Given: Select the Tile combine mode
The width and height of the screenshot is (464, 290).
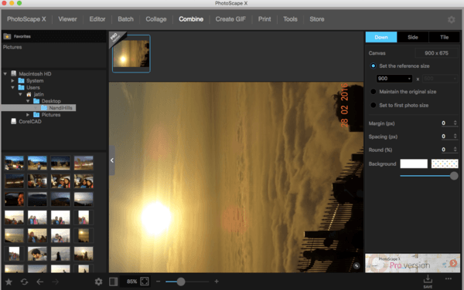Looking at the screenshot, I should (444, 37).
